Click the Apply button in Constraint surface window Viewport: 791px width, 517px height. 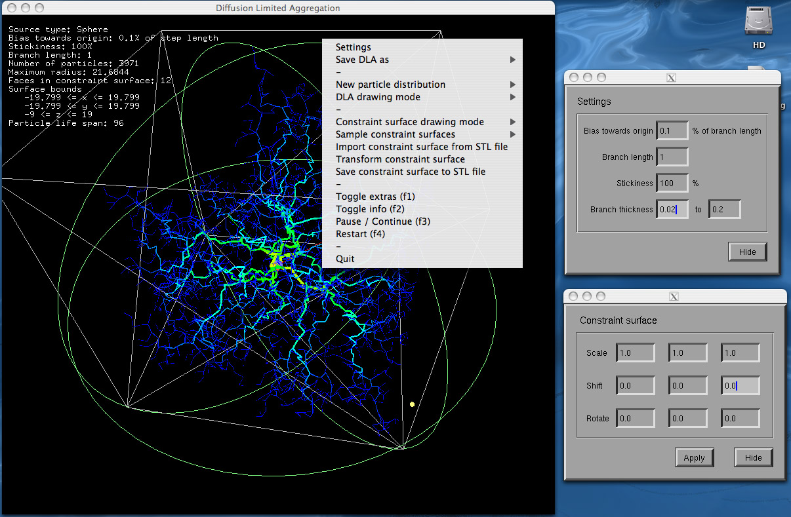click(694, 458)
